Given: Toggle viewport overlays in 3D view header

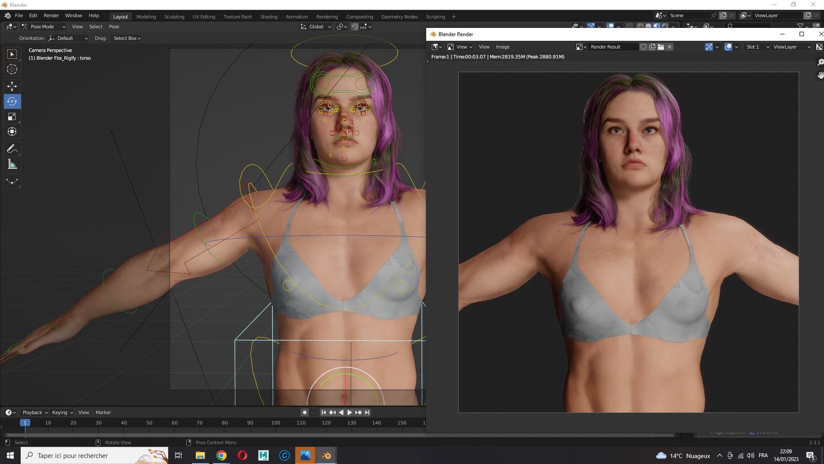Looking at the screenshot, I should tap(610, 26).
